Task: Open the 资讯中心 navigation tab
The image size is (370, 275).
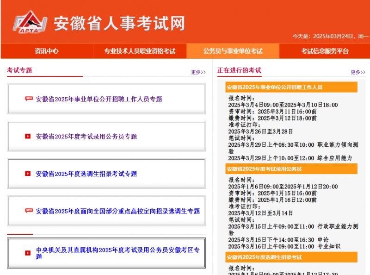Action: pyautogui.click(x=47, y=51)
